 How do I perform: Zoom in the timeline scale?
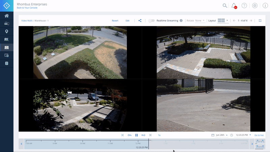(260, 141)
